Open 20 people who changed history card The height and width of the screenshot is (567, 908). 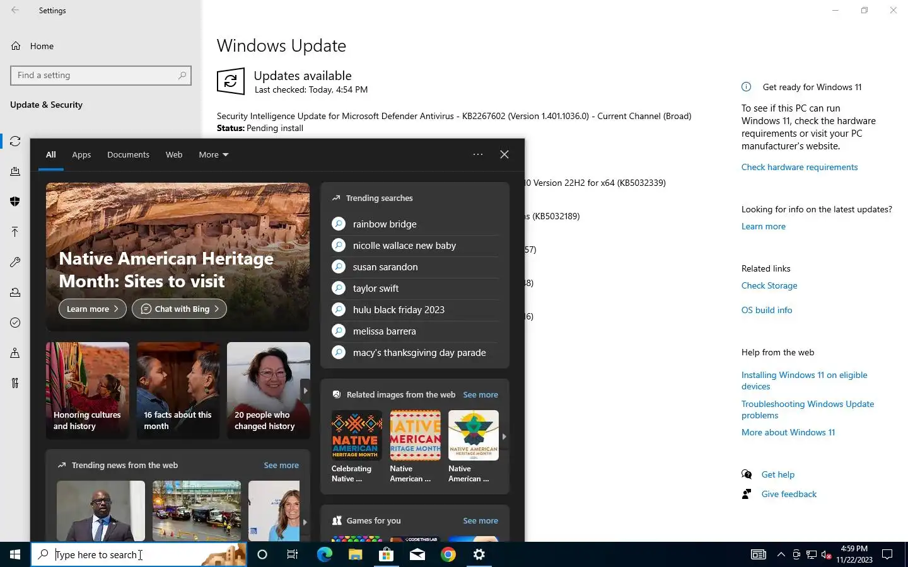[x=269, y=391]
